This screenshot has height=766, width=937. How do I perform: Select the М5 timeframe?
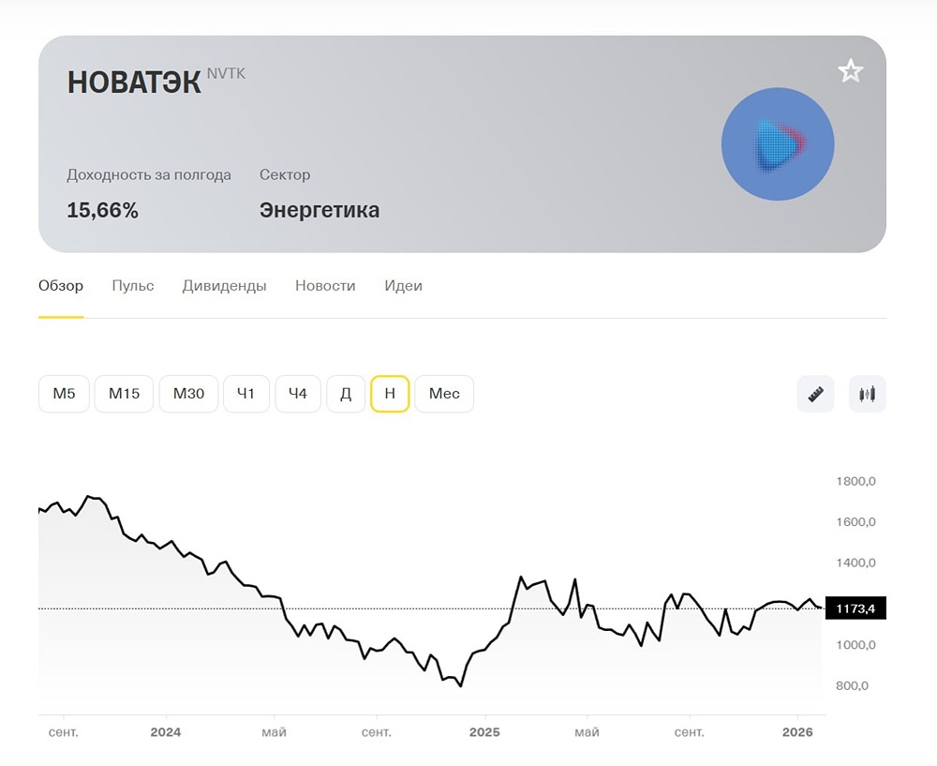[64, 394]
